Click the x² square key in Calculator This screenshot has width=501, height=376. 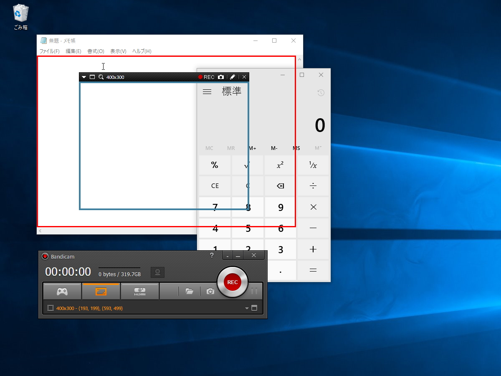pyautogui.click(x=280, y=165)
